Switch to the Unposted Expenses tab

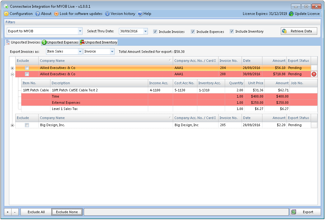click(x=60, y=42)
